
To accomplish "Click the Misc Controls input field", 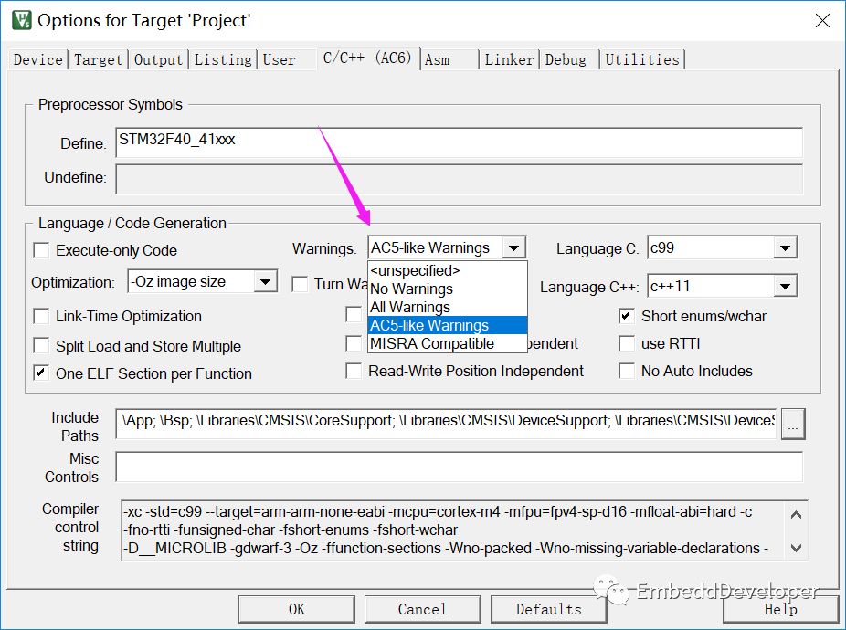I will pyautogui.click(x=459, y=467).
